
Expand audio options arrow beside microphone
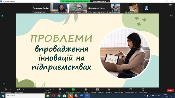pyautogui.click(x=10, y=89)
